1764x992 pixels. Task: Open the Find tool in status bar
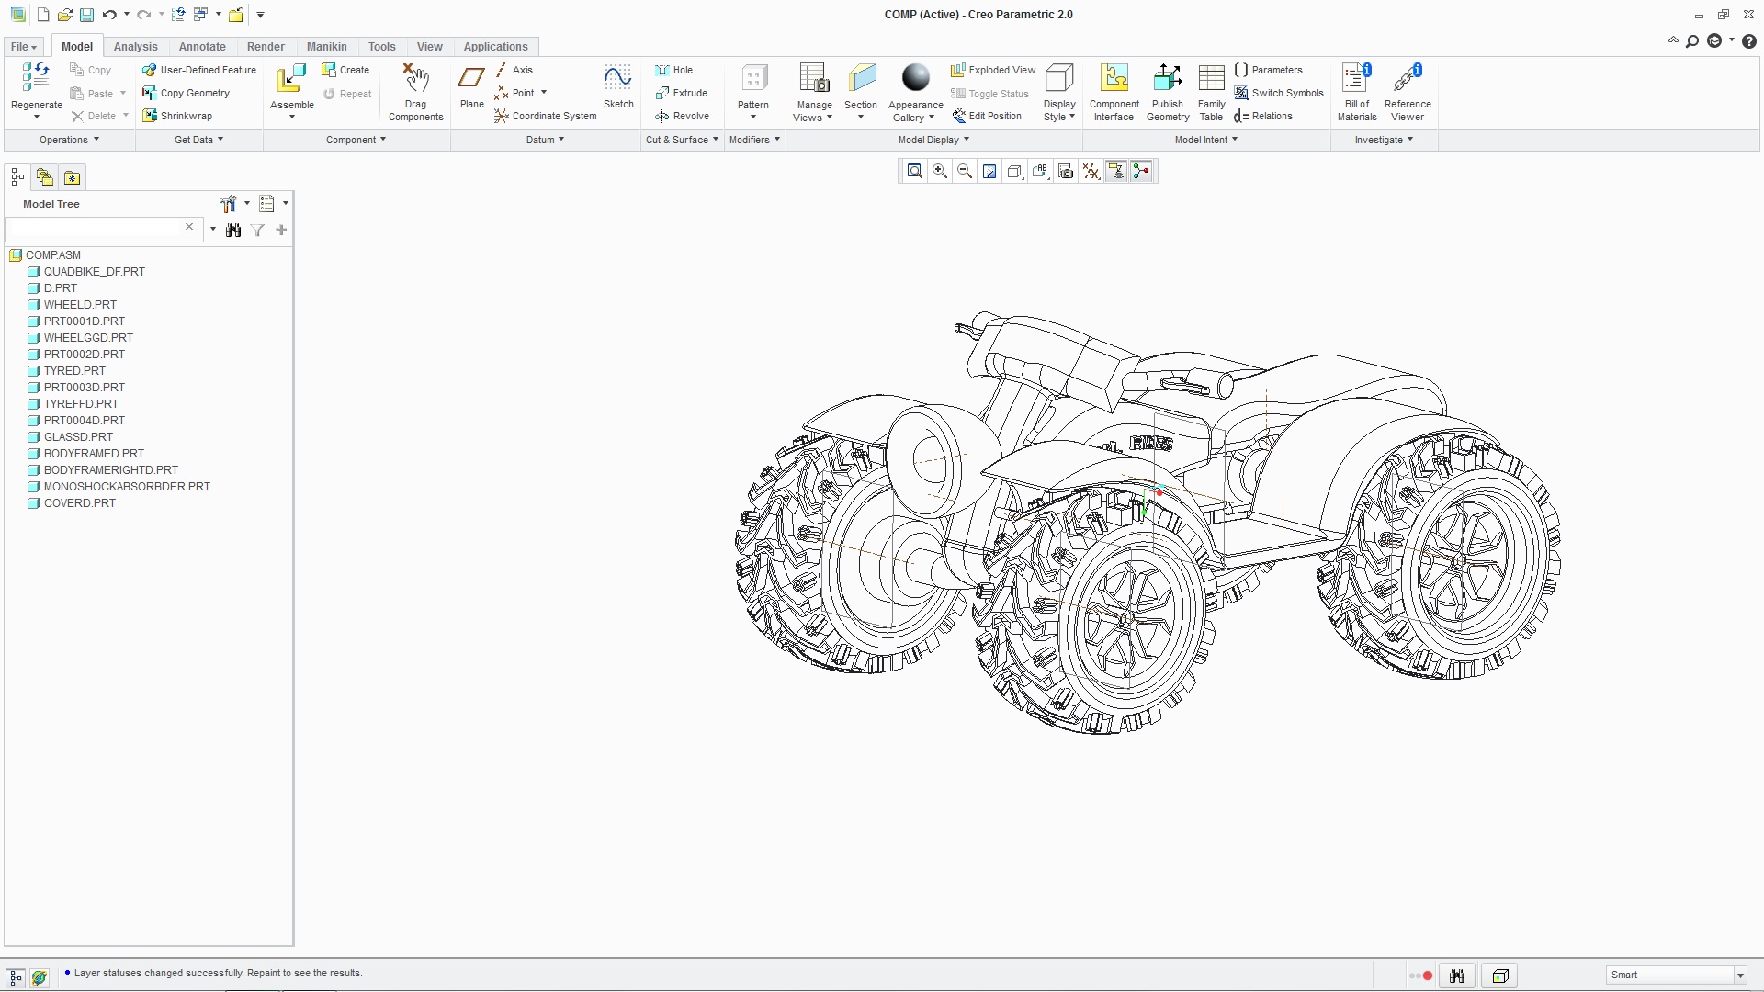coord(1457,976)
